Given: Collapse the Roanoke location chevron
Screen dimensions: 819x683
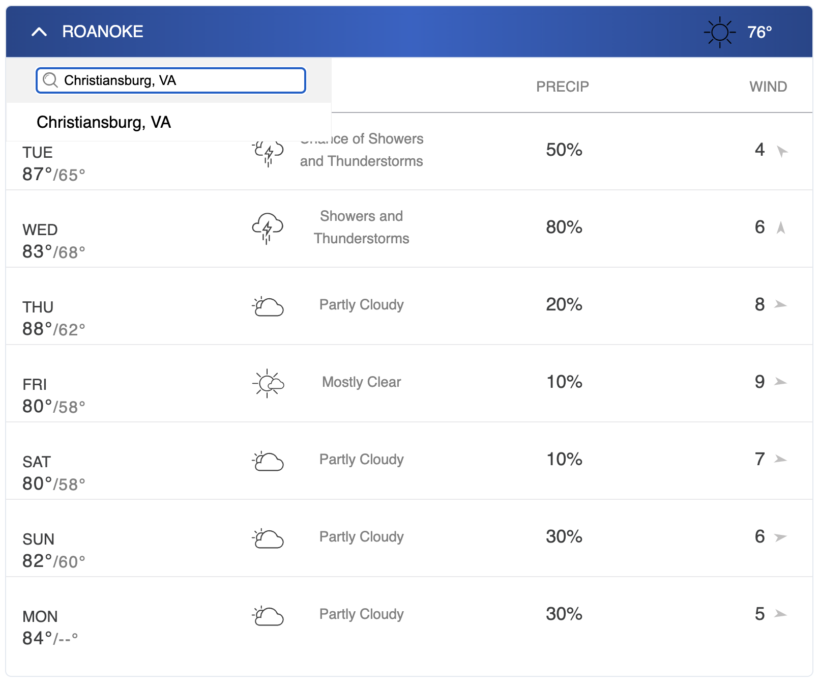Looking at the screenshot, I should [39, 32].
